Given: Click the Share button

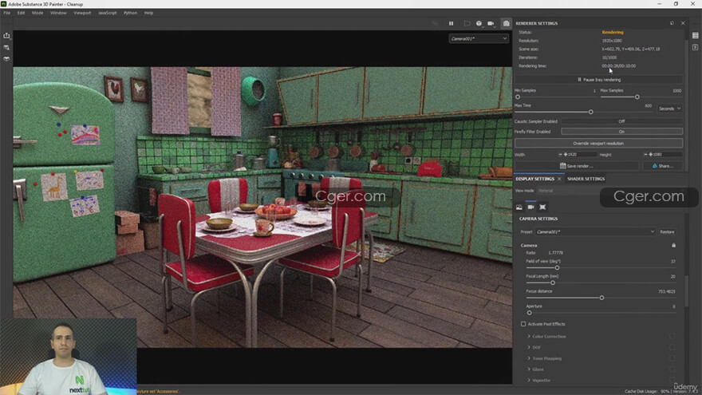Looking at the screenshot, I should tap(663, 166).
